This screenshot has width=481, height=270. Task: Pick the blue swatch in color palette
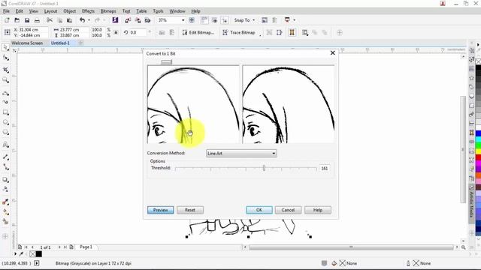pyautogui.click(x=478, y=133)
